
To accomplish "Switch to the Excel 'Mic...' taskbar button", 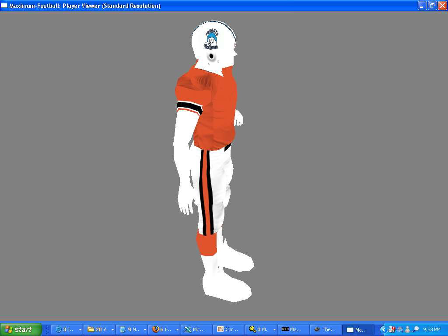I will tap(196, 329).
